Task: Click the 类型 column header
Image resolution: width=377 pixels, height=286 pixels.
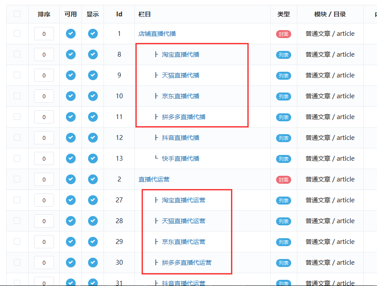Action: point(284,14)
